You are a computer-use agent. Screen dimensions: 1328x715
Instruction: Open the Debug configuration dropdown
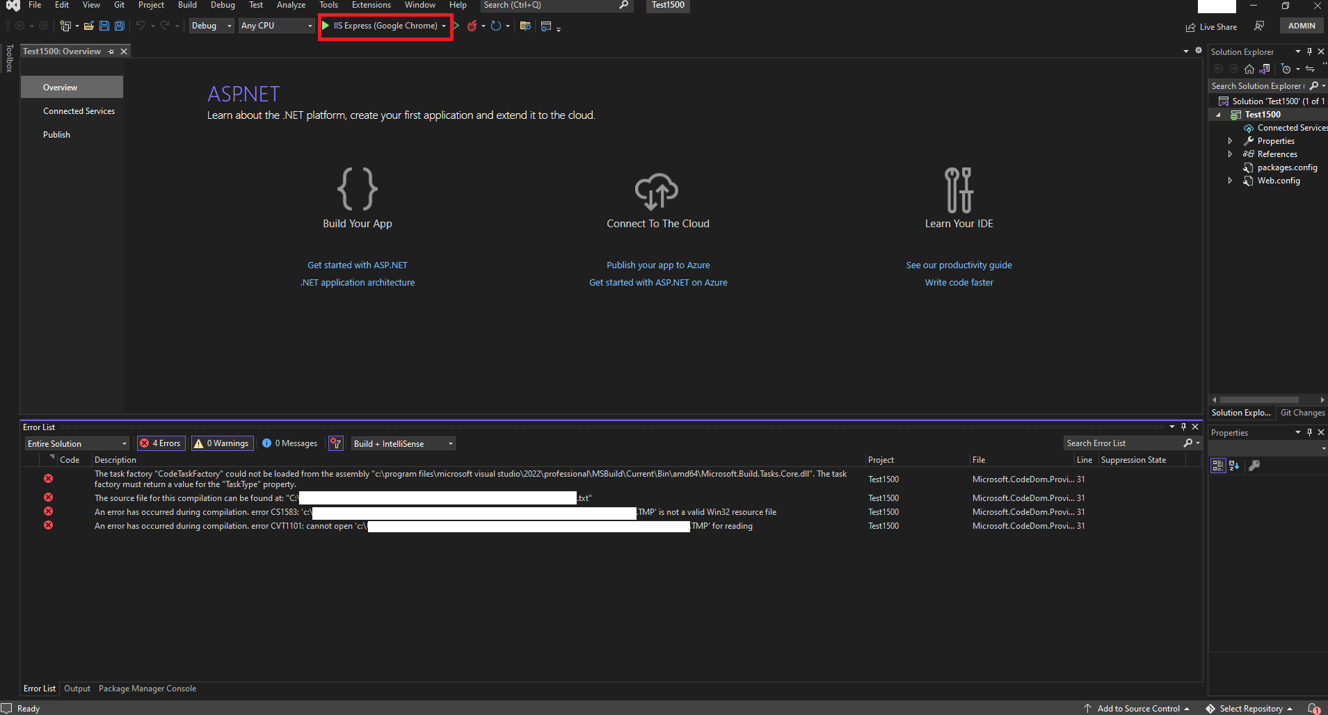point(212,26)
